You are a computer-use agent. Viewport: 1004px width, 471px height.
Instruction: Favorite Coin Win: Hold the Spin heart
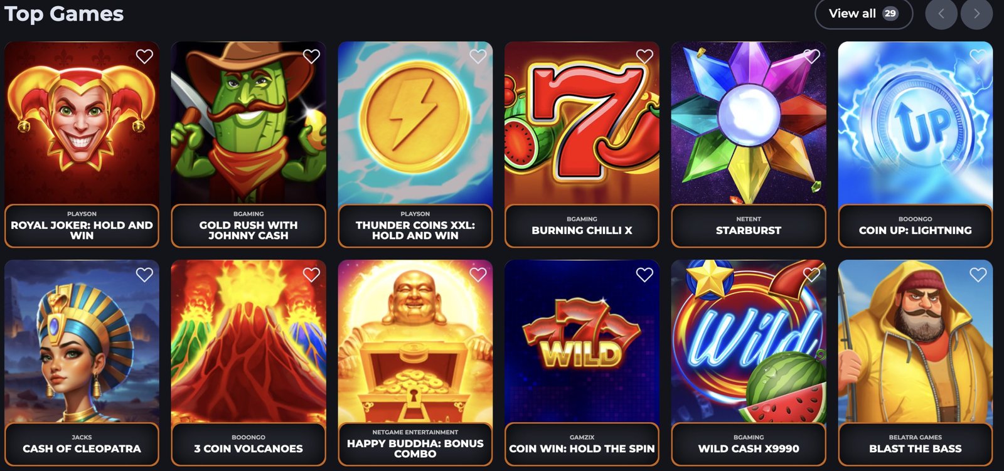click(644, 275)
